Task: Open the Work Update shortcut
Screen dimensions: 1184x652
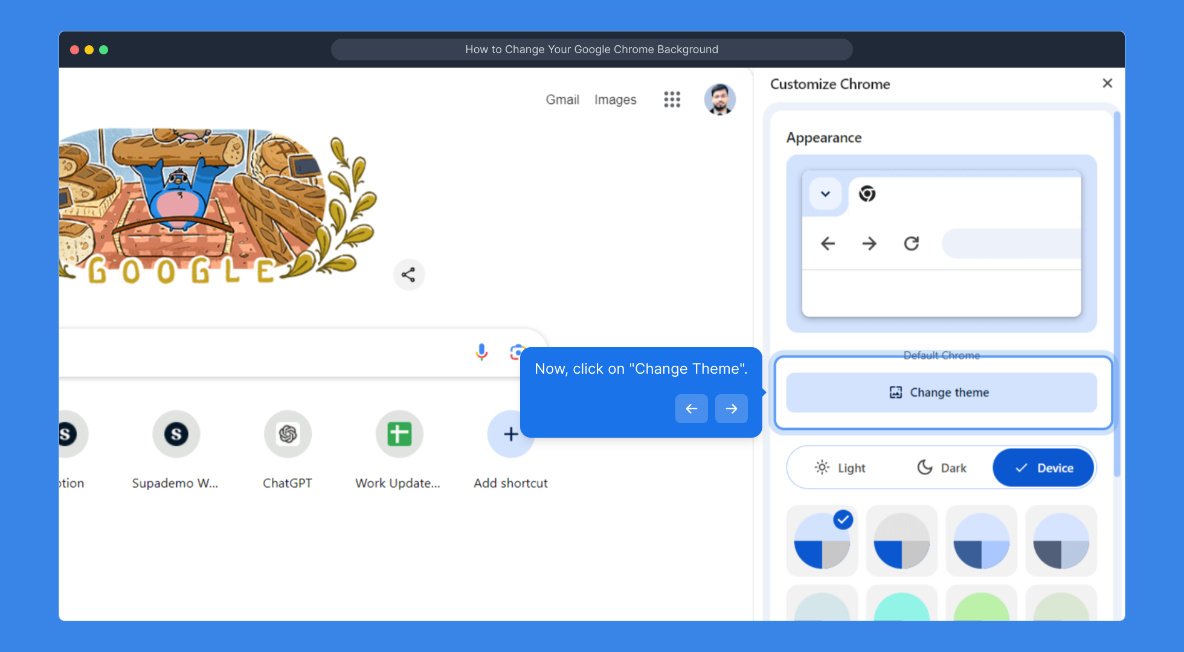Action: [x=399, y=434]
